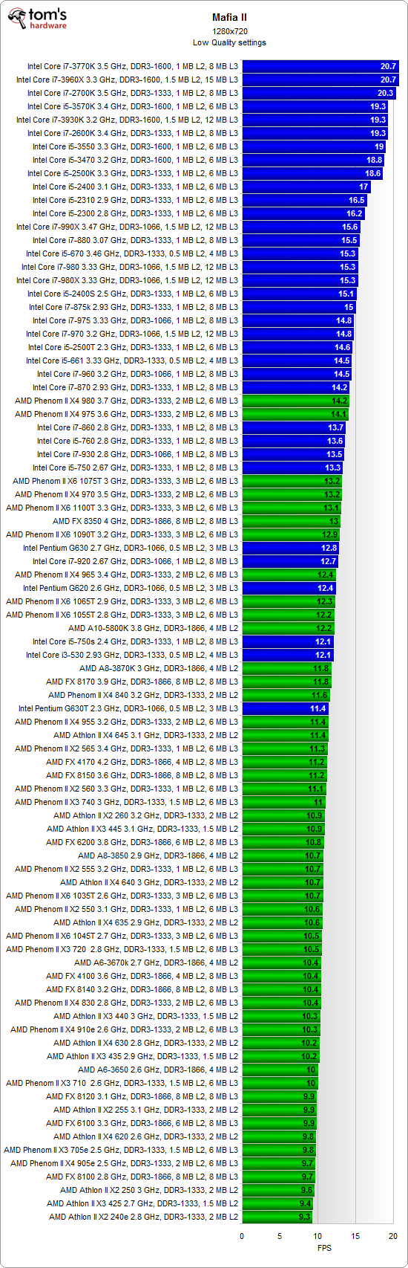Click the Intel Core i5-2300 2.8 GHz label

click(x=135, y=213)
